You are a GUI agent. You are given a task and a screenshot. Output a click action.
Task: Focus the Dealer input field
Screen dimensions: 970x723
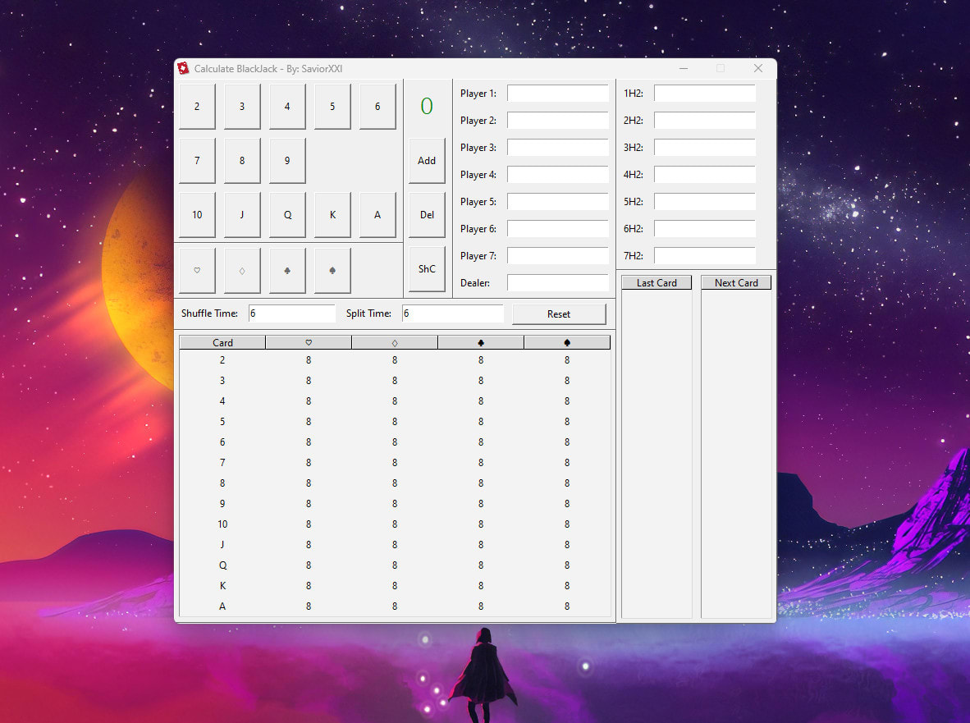(x=558, y=282)
